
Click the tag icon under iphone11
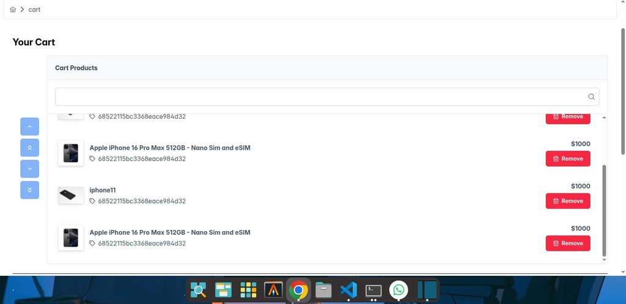92,201
